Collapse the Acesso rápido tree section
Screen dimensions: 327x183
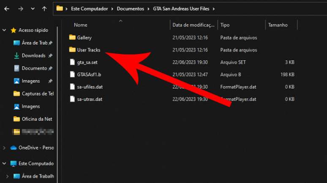click(4, 30)
